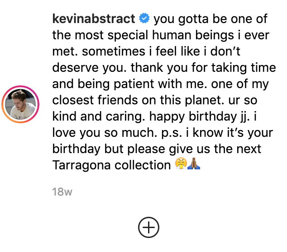Click the folded hands emoji
Screen dimensions: 287x252
(x=194, y=165)
